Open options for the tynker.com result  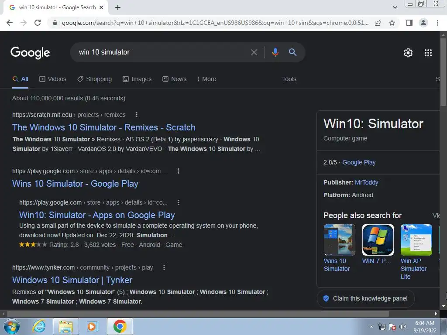click(x=164, y=267)
